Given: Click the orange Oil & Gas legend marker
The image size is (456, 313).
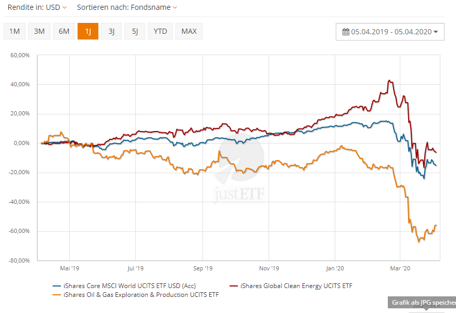Looking at the screenshot, I should (57, 295).
